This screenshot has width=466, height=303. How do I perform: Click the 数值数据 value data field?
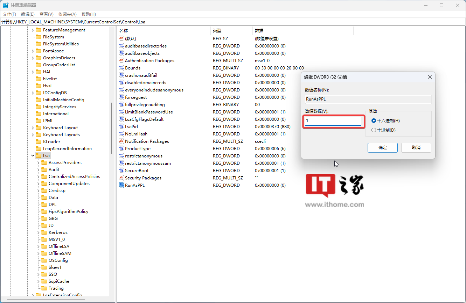pos(333,121)
